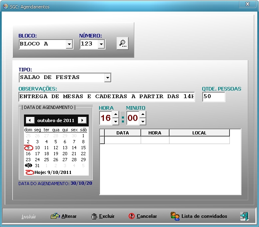
Task: Click the Excluir delete button
Action: 103,216
